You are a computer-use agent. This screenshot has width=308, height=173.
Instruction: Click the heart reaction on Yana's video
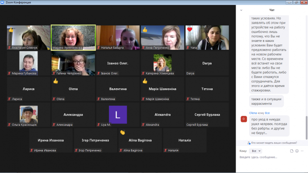190,29
